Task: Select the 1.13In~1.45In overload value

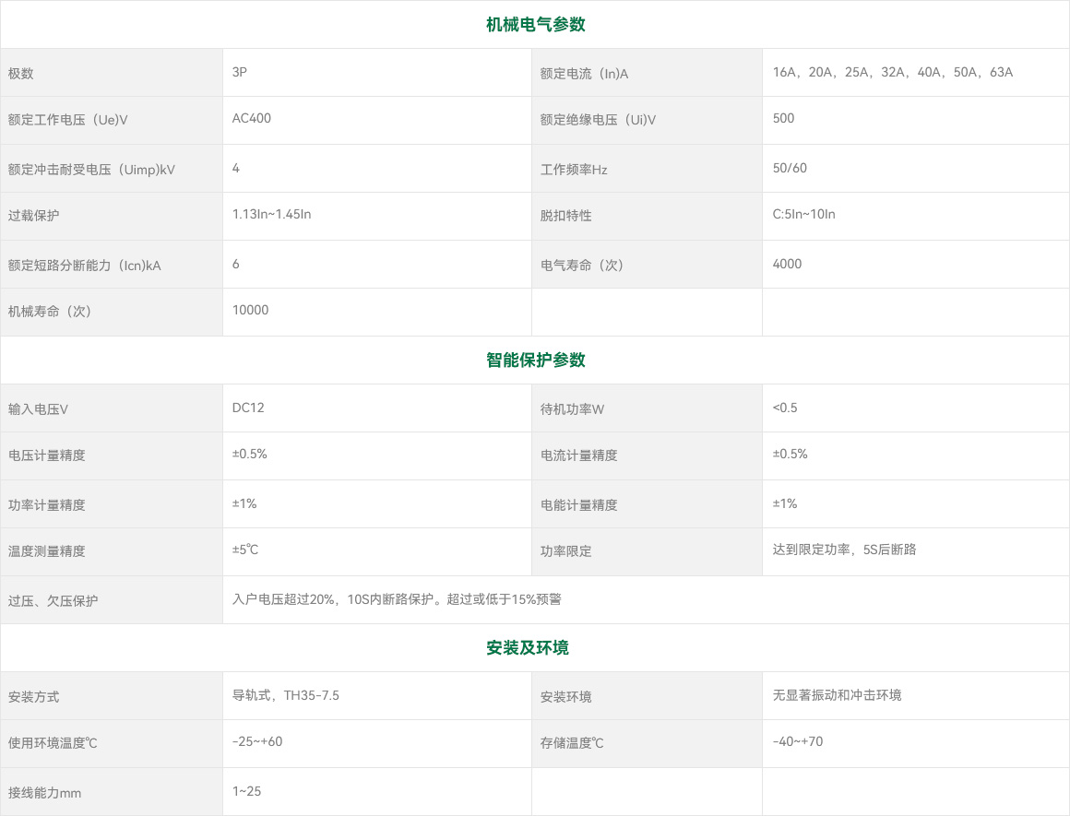Action: click(272, 214)
